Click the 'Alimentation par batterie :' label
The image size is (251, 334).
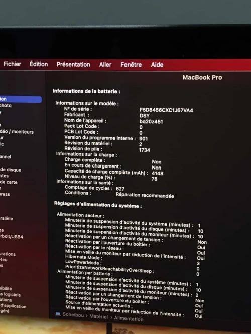pyautogui.click(x=85, y=273)
